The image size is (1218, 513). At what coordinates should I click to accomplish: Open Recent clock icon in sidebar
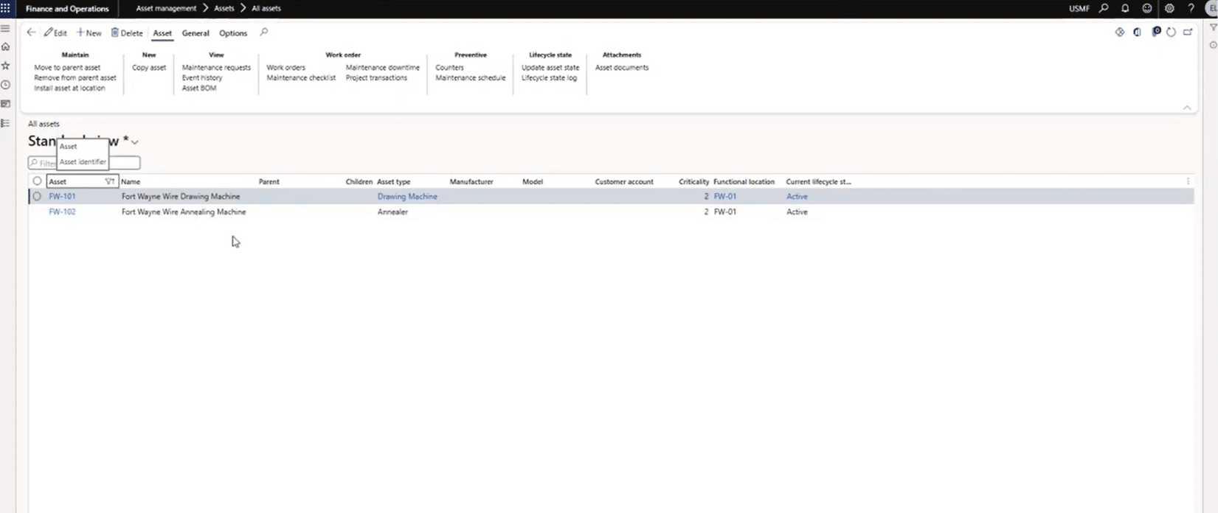click(6, 85)
